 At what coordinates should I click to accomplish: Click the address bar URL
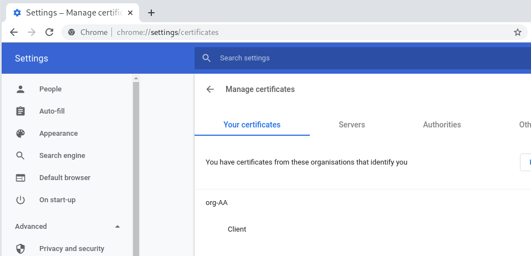point(167,32)
